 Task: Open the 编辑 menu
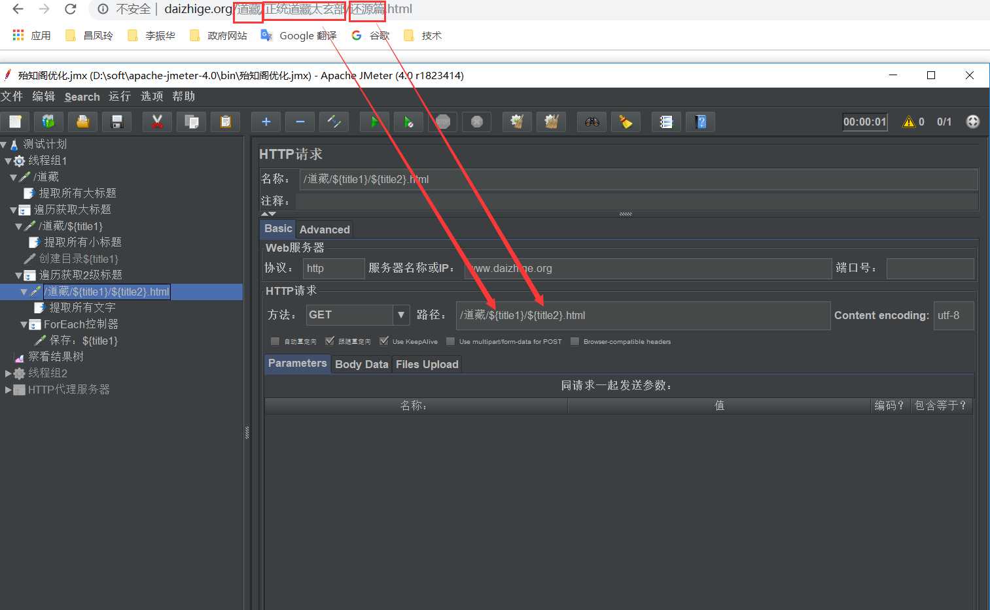point(44,97)
